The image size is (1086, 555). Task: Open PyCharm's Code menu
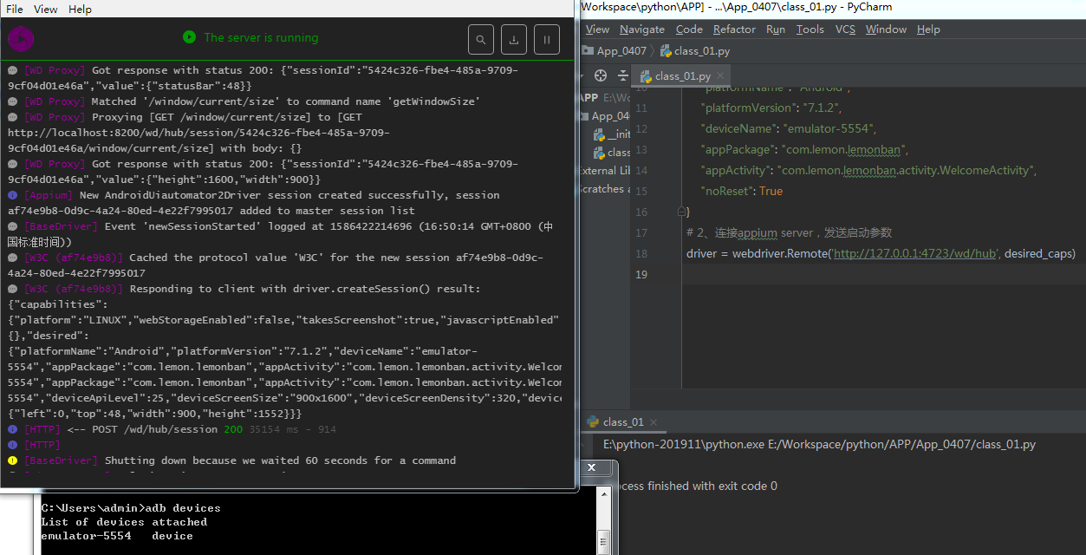pos(689,29)
